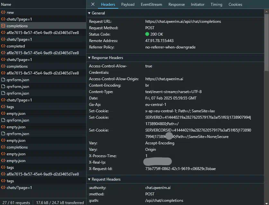This screenshot has height=205, width=269.
Task: Select the highlighted completions request row
Action: tap(43, 26)
